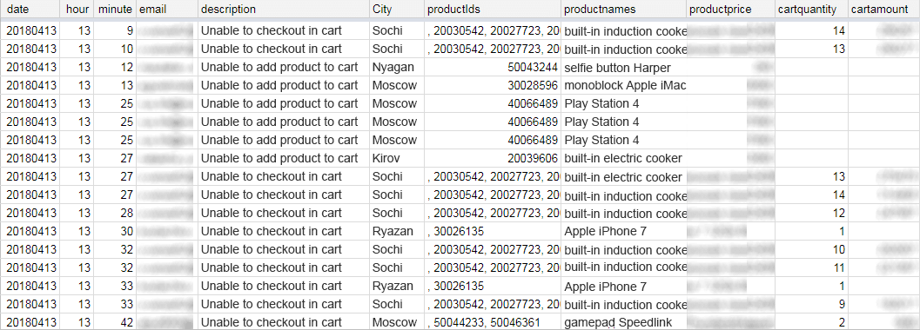920x330 pixels.
Task: Click minute cell in the iMac row
Action: [x=115, y=85]
